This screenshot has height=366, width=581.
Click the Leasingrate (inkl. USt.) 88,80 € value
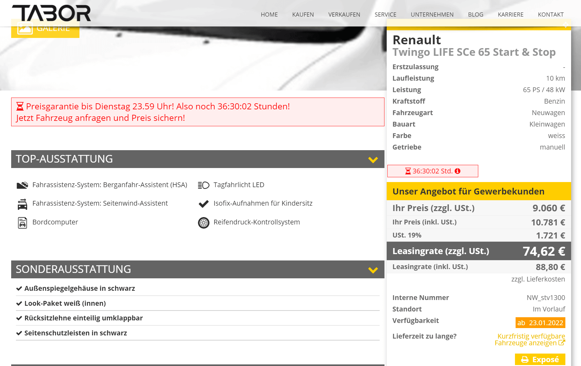coord(550,267)
